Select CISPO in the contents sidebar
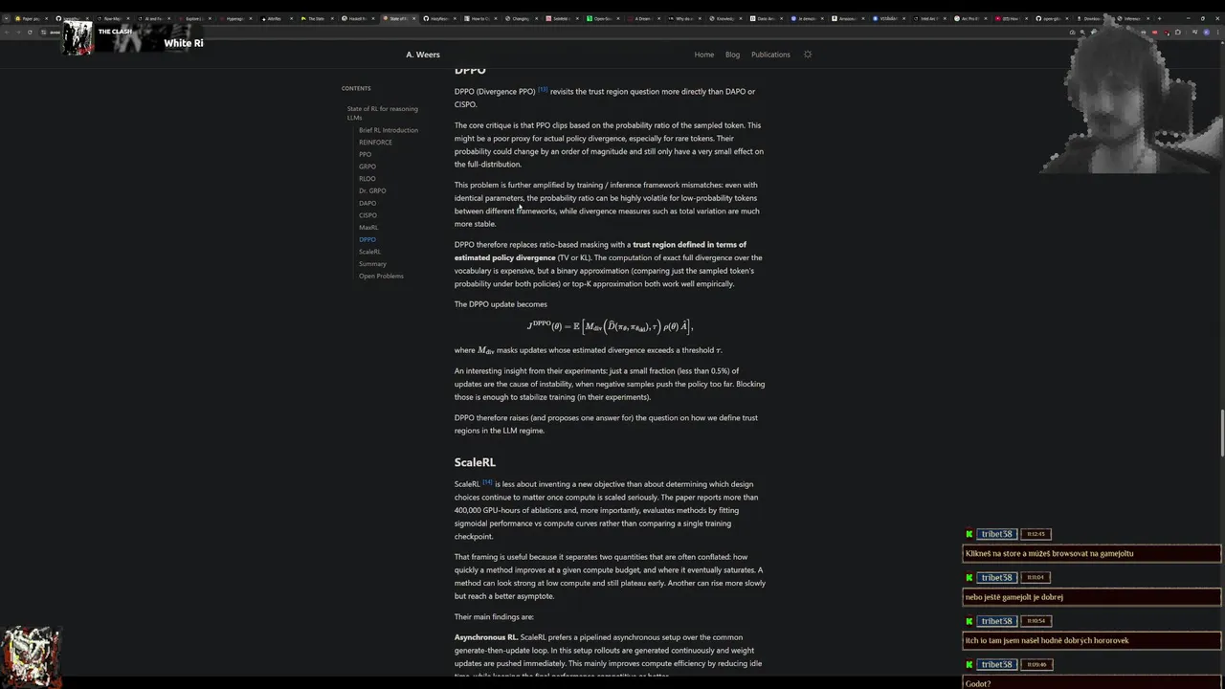The height and width of the screenshot is (689, 1225). pyautogui.click(x=367, y=215)
